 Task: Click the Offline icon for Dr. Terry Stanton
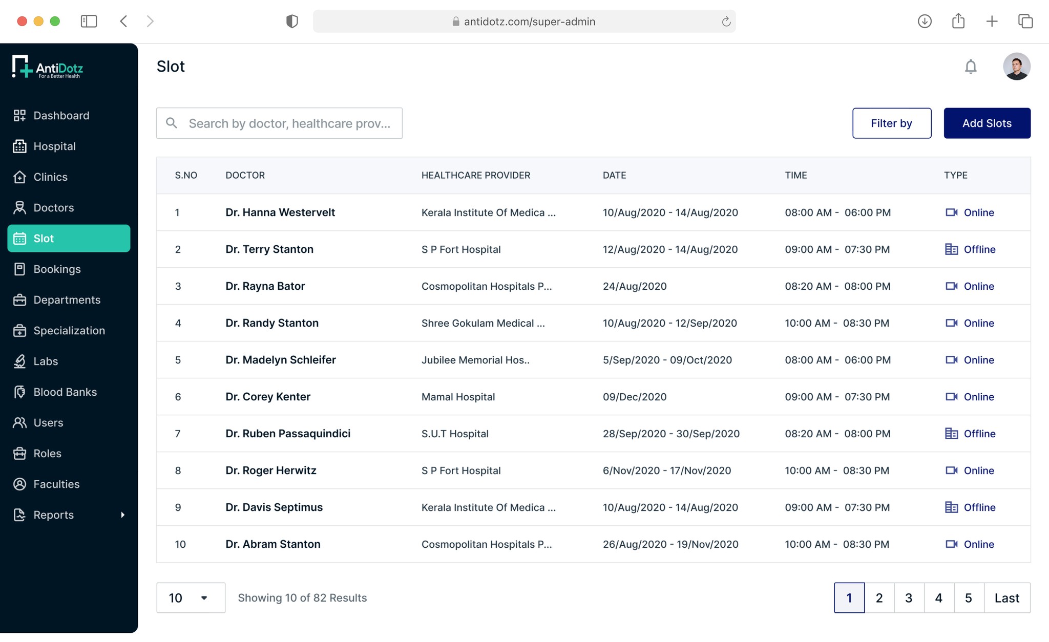tap(951, 249)
